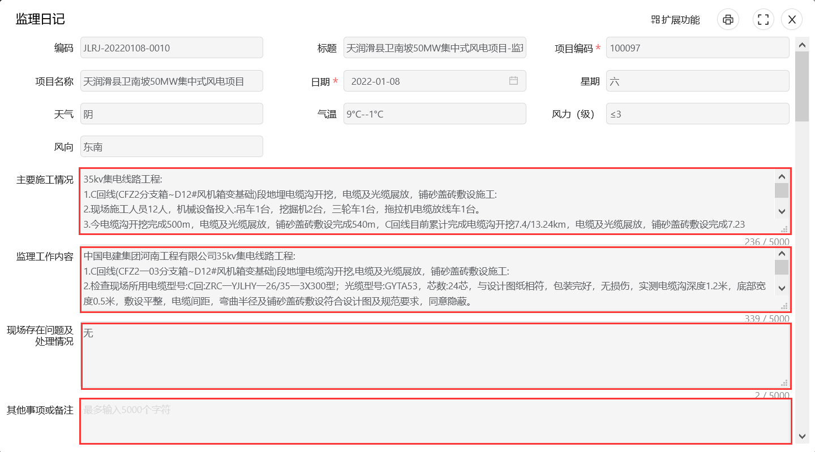Click the resize grip of 监理工作内容 text area
The width and height of the screenshot is (815, 452).
[x=784, y=306]
